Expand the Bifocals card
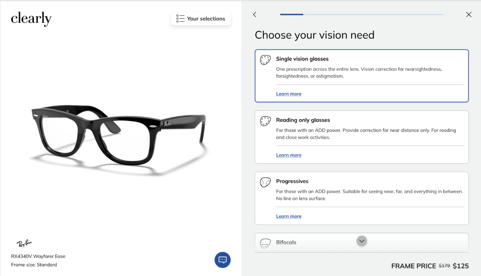The height and width of the screenshot is (276, 481). pos(313,243)
